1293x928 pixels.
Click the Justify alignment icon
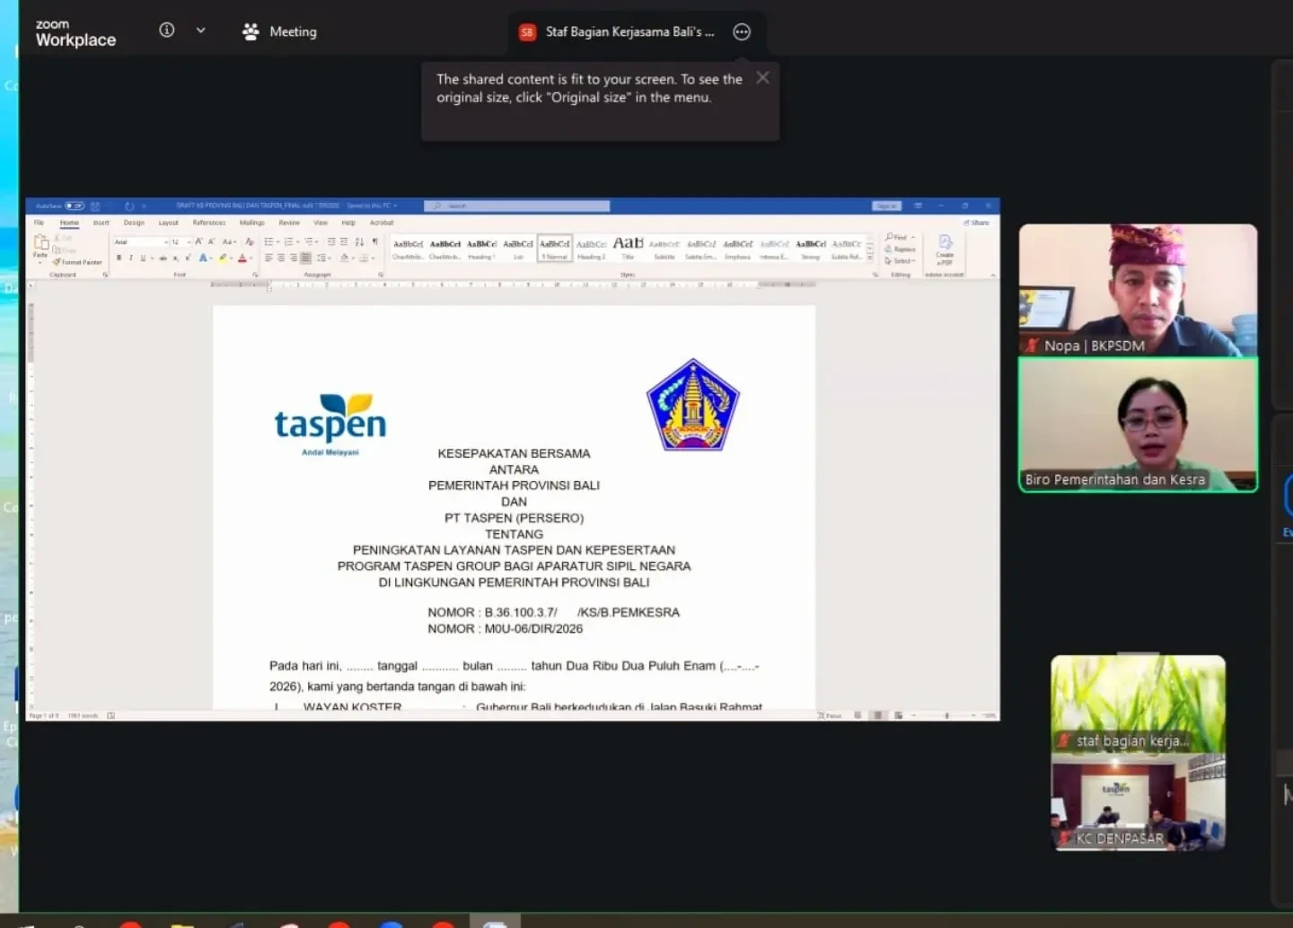pyautogui.click(x=305, y=258)
